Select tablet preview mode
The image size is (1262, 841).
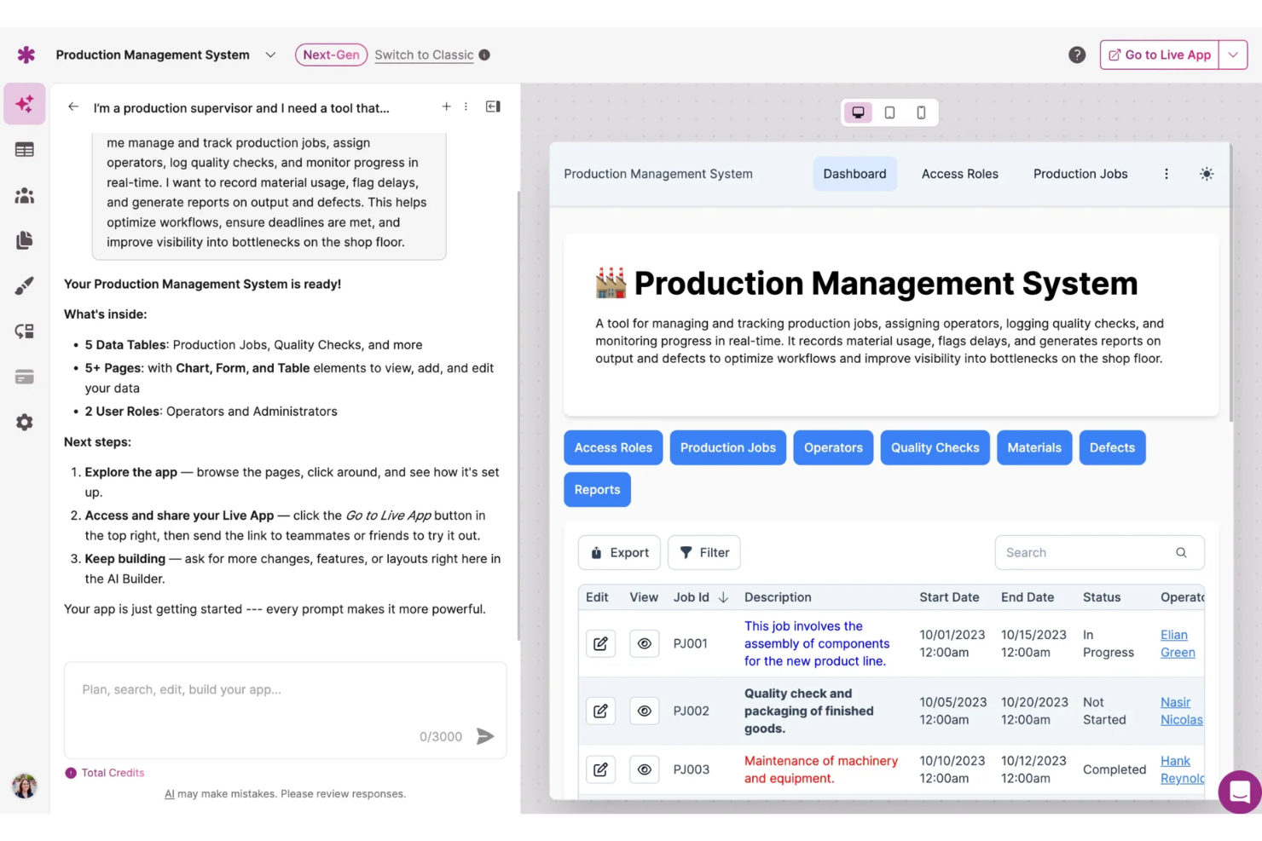point(889,112)
